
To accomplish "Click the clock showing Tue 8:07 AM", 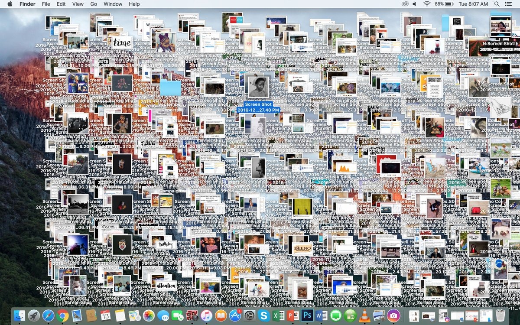I will 474,4.
